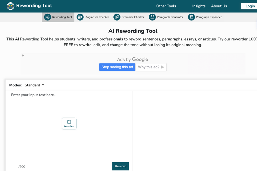Click the Grammar Checker abc icon
The width and height of the screenshot is (257, 171).
pos(117,17)
